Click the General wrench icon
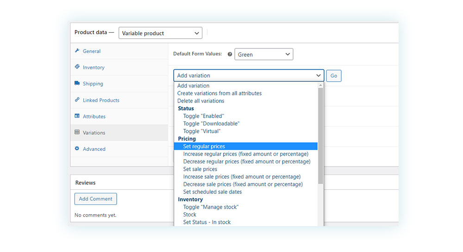463x252 pixels. click(77, 51)
